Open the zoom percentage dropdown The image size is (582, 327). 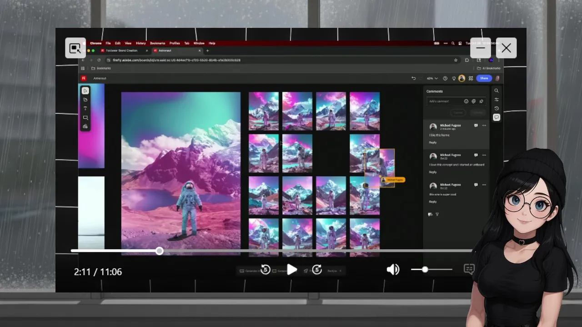432,78
